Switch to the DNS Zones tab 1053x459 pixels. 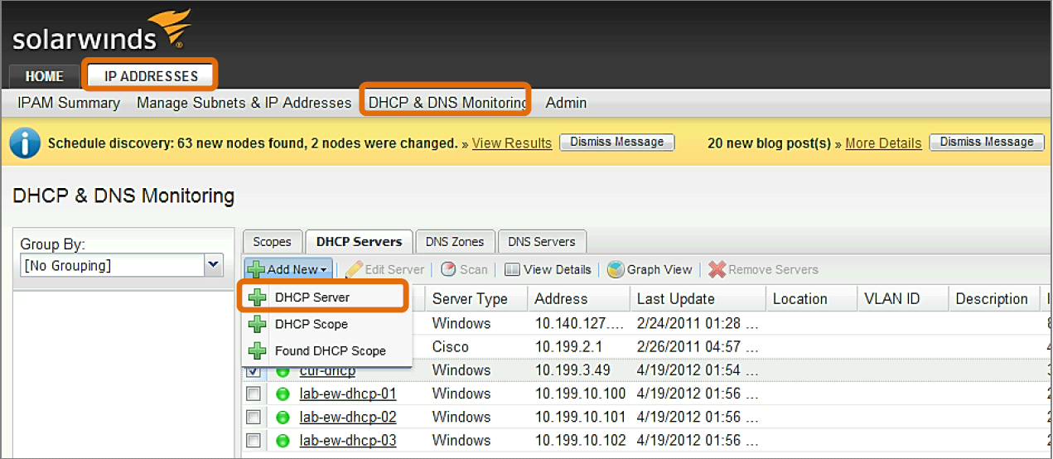(x=455, y=242)
